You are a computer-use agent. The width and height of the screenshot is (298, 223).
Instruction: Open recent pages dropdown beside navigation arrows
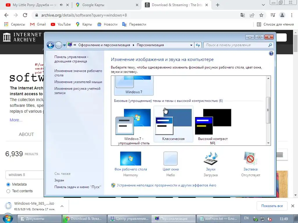(64, 45)
